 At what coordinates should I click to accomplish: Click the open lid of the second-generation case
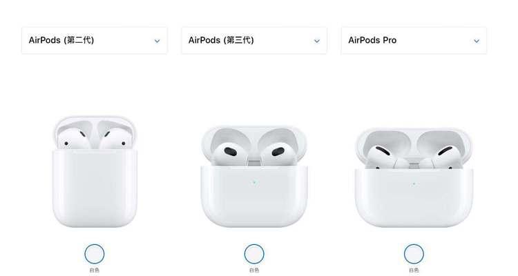95,131
